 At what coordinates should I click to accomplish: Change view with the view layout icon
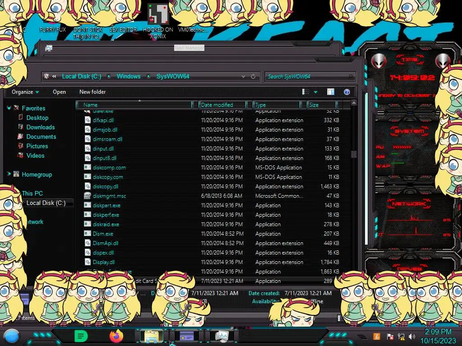[306, 92]
